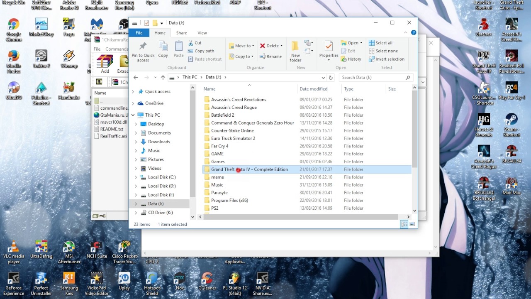Open VLC media player desktop shortcut

pos(13,252)
